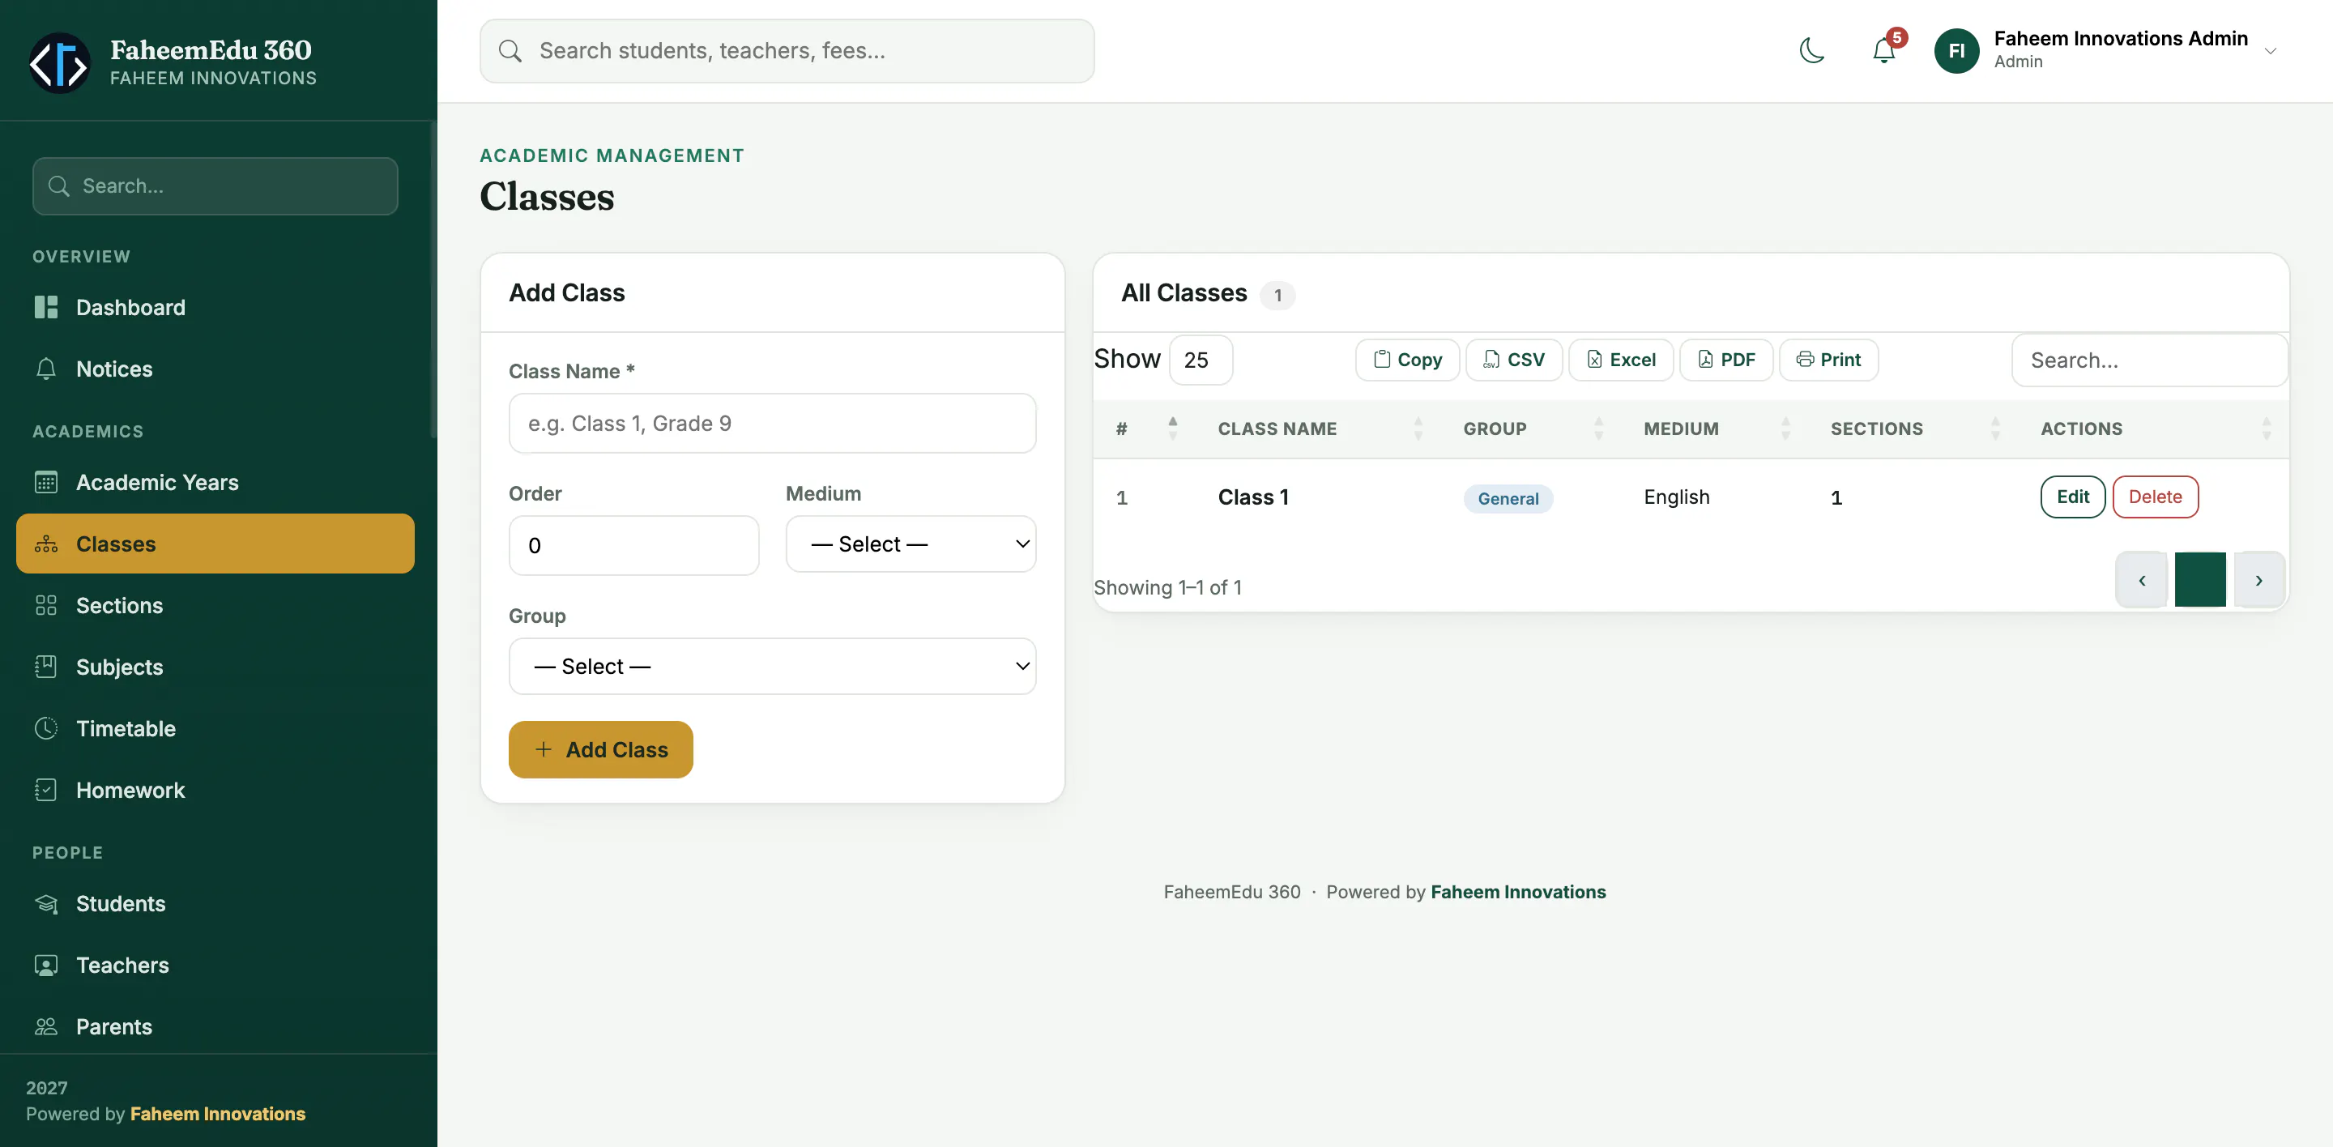Edit Class 1 row
Screen dimensions: 2333x1147
tap(2072, 497)
